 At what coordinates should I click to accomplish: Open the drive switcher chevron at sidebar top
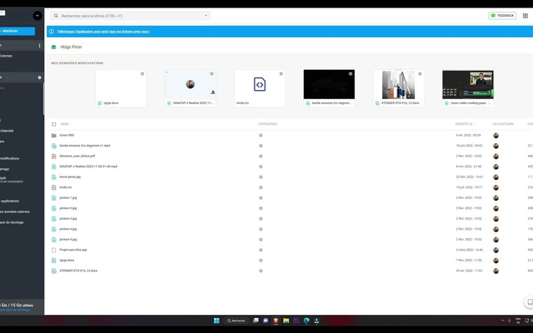38,16
